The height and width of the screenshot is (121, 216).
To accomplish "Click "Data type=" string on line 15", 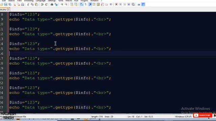I will click(37, 49).
